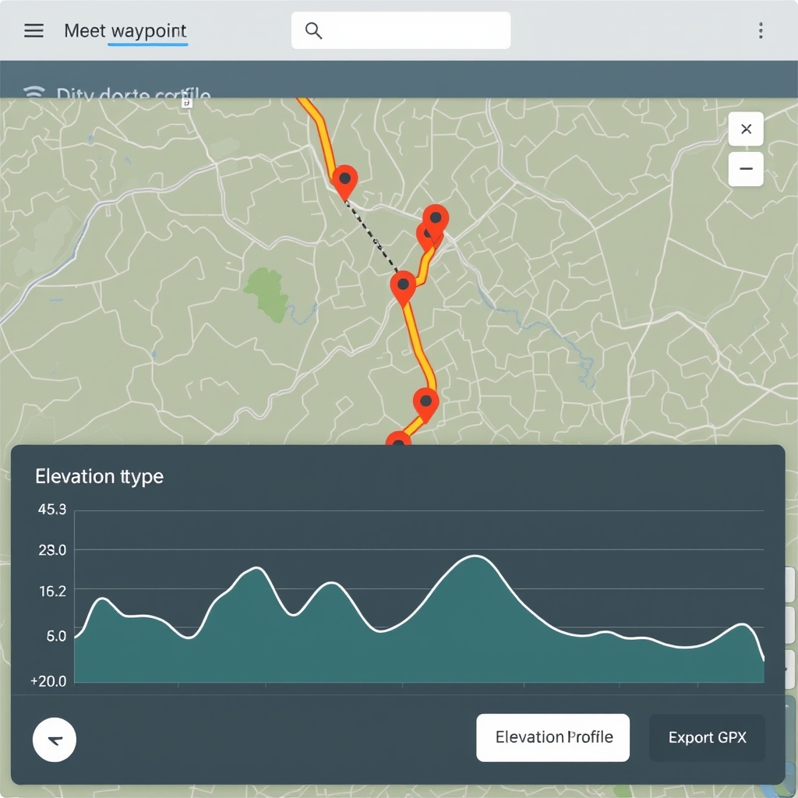Viewport: 798px width, 798px height.
Task: Click the X map control button
Action: tap(746, 129)
